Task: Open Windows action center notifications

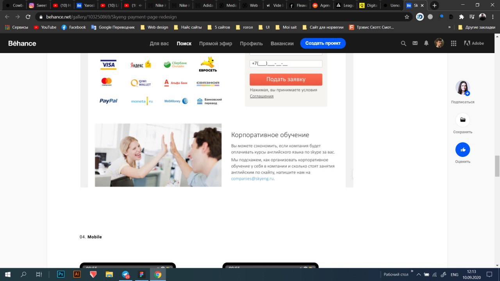Action: coord(489,274)
